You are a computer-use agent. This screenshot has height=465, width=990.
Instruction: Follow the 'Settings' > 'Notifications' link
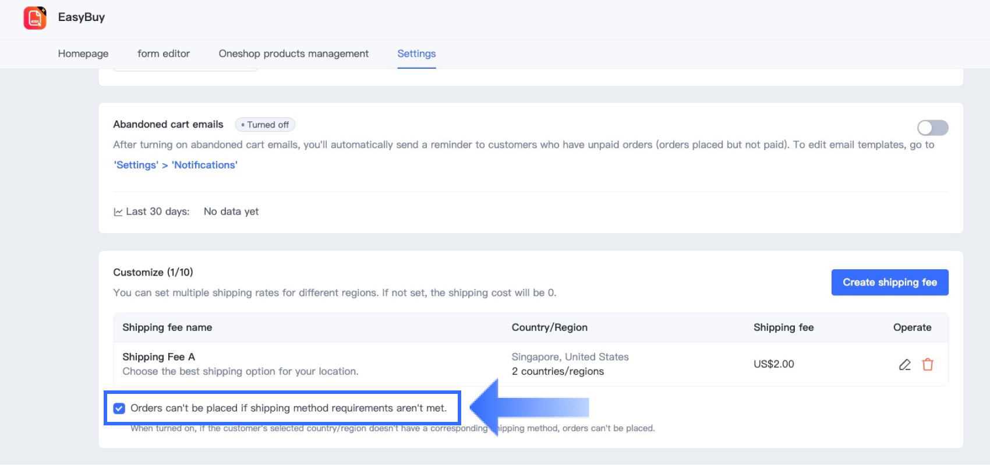[175, 165]
